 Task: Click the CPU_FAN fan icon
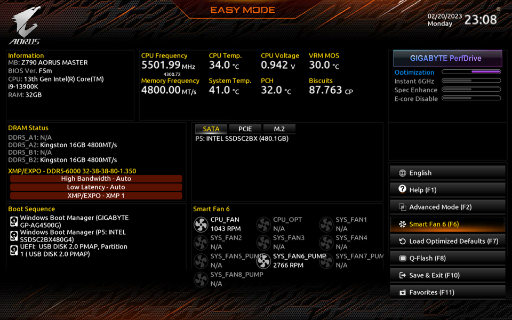[x=201, y=225]
